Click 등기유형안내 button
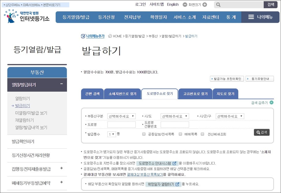This screenshot has width=281, height=193. pos(260,79)
